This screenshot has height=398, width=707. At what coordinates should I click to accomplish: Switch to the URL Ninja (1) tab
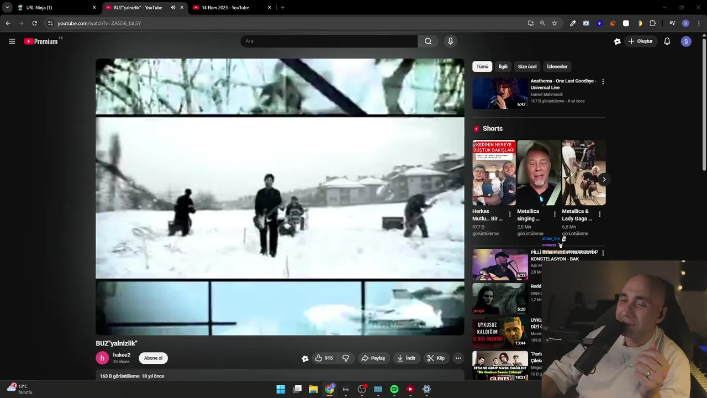pos(55,8)
